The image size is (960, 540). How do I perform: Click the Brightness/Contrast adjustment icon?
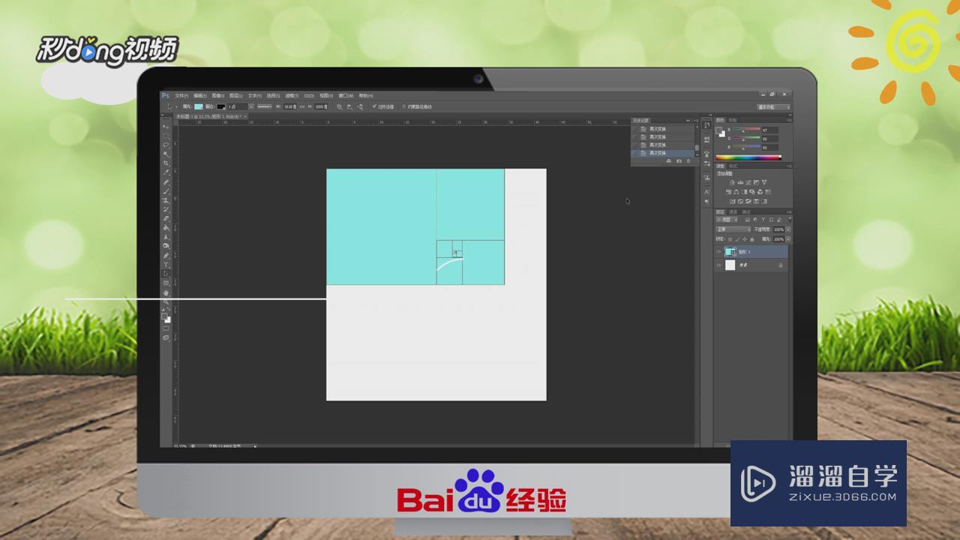pos(732,182)
